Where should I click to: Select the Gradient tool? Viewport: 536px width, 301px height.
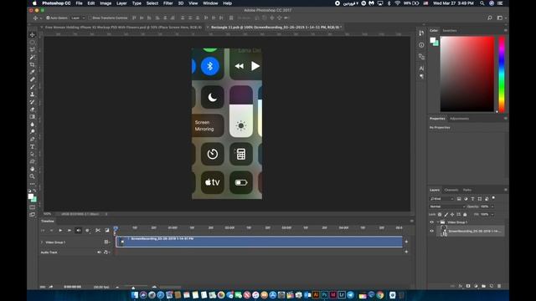32,117
